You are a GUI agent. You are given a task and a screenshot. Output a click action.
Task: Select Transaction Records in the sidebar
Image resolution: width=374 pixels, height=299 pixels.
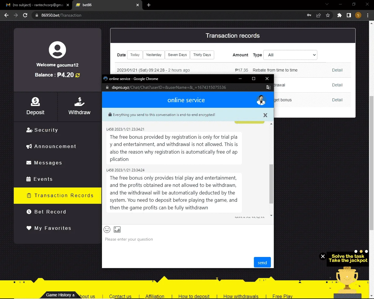pyautogui.click(x=58, y=195)
